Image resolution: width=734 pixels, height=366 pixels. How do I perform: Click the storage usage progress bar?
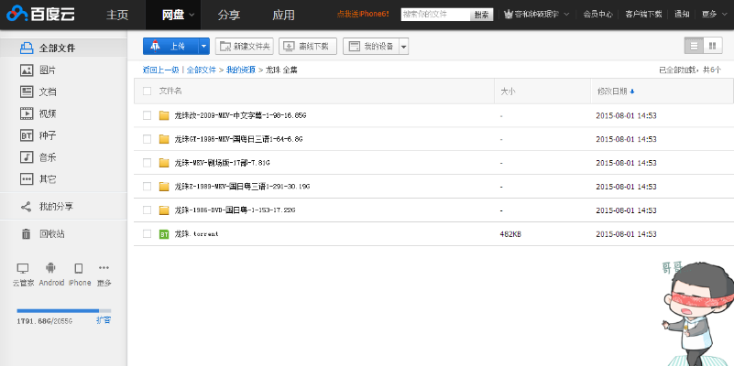click(63, 311)
